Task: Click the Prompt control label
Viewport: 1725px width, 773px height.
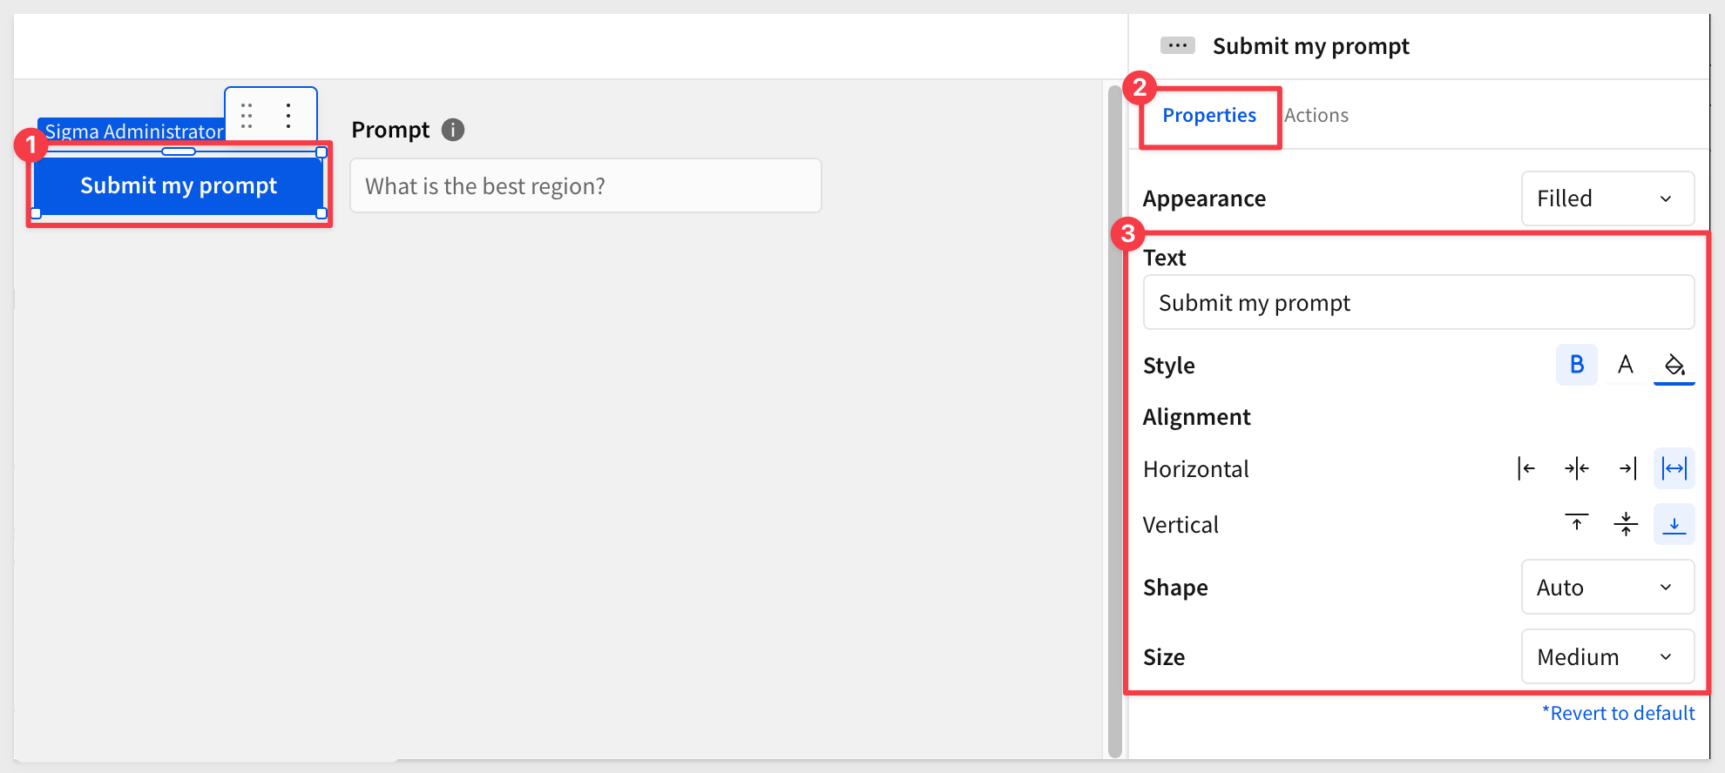Action: pyautogui.click(x=390, y=130)
